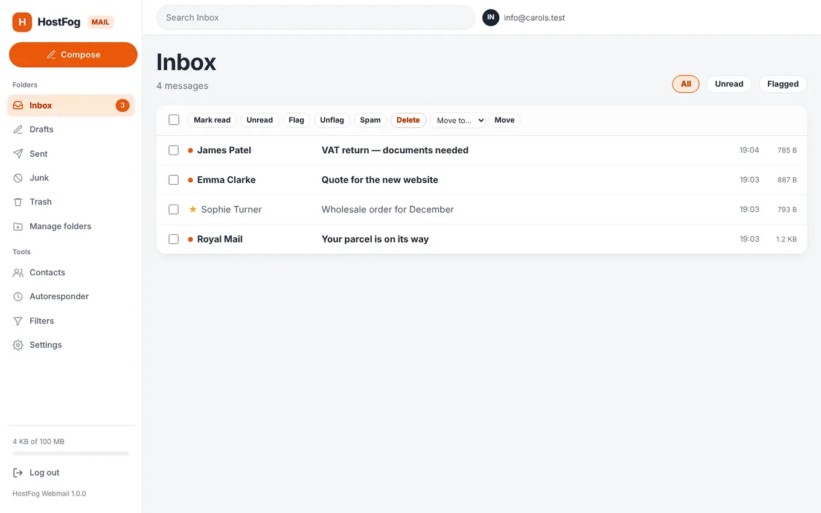
Task: Open the Filters tool
Action: click(71, 321)
